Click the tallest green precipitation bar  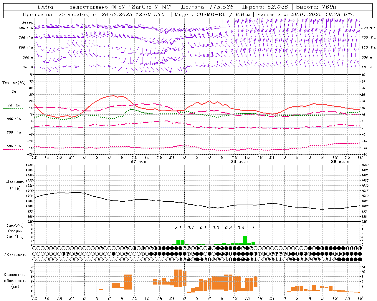(245, 240)
